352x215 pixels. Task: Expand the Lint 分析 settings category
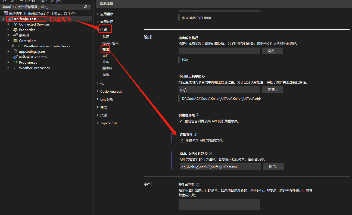(98, 99)
